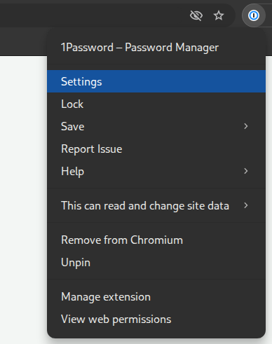Click the 1Password – Password Manager title

point(140,48)
